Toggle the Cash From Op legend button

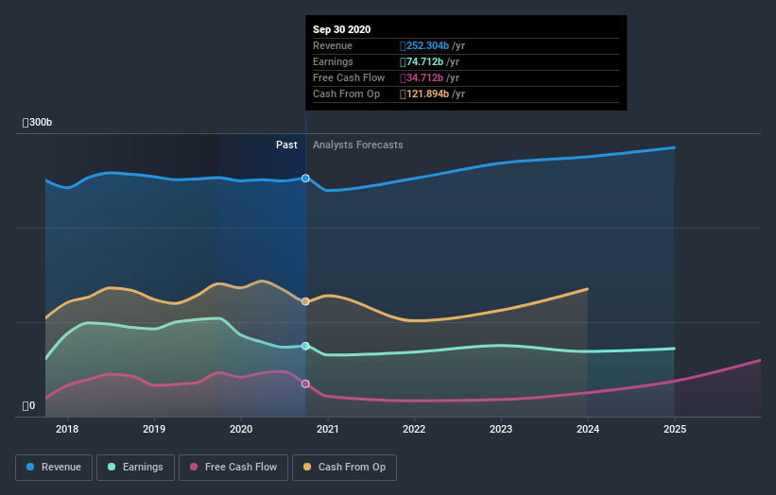click(344, 468)
